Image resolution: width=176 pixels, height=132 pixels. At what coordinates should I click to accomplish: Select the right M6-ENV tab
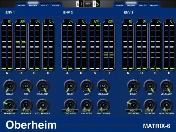pyautogui.click(x=131, y=4)
